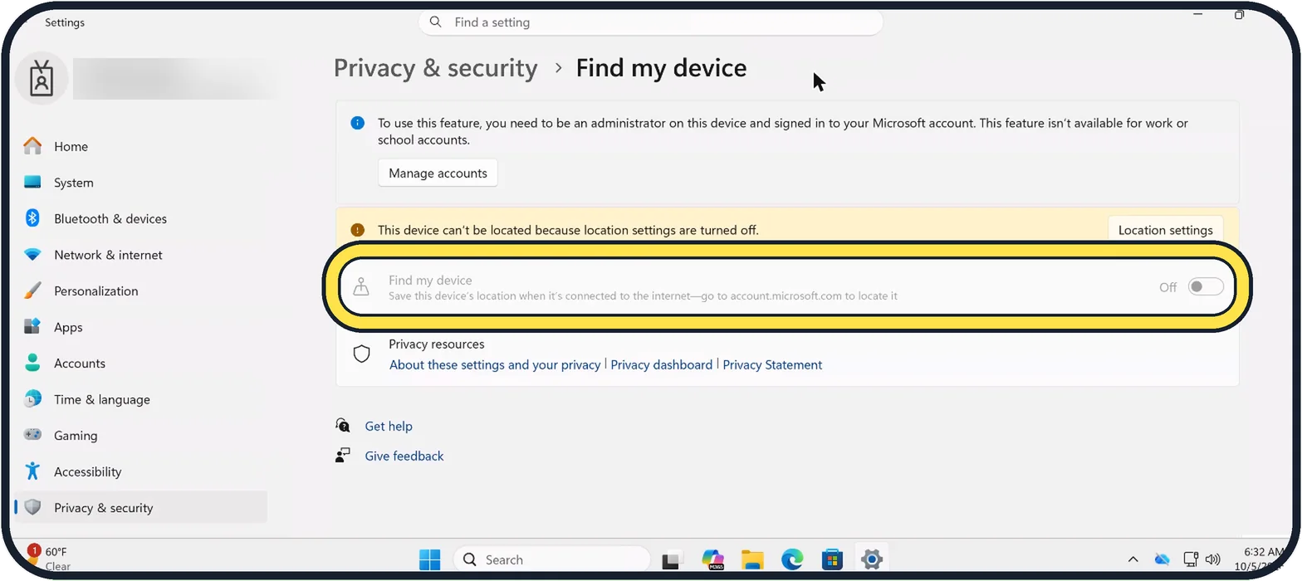The image size is (1302, 581).
Task: Launch Microsoft 365 Copilot from taskbar
Action: 712,560
